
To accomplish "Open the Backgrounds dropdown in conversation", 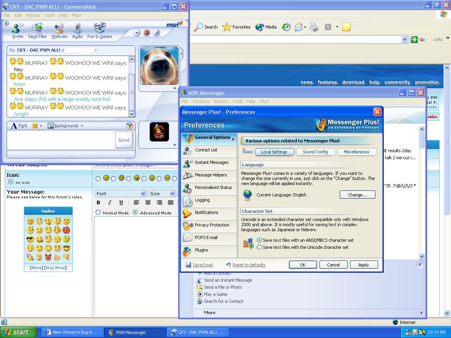I will (x=66, y=126).
